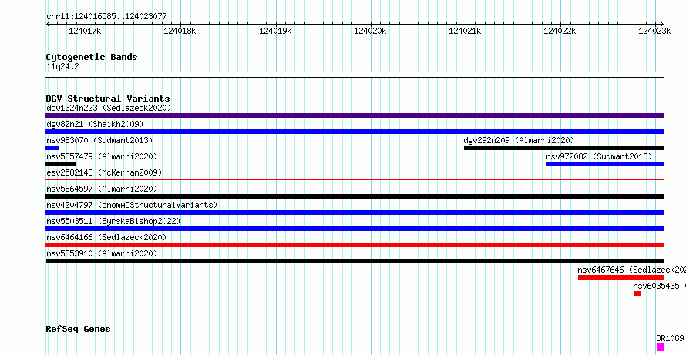The image size is (686, 355).
Task: Open nsv5503511 (ByrskaBishop2022) label
Action: pos(113,221)
